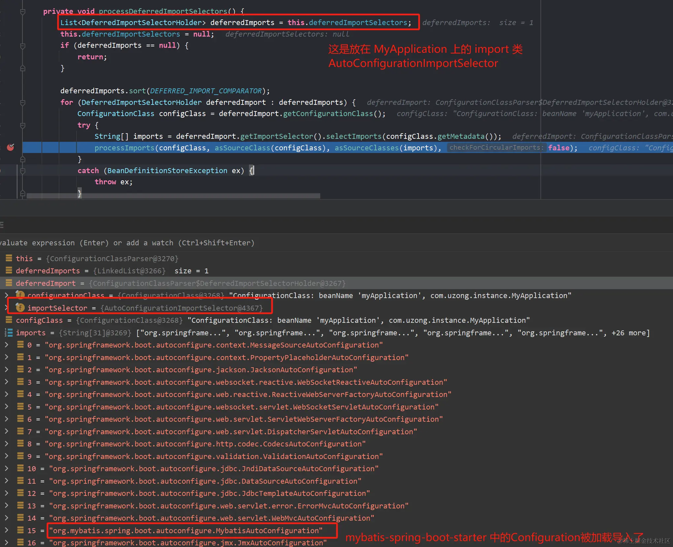This screenshot has width=673, height=547.
Task: Click the field icon next to importSelector
Action: (20, 308)
